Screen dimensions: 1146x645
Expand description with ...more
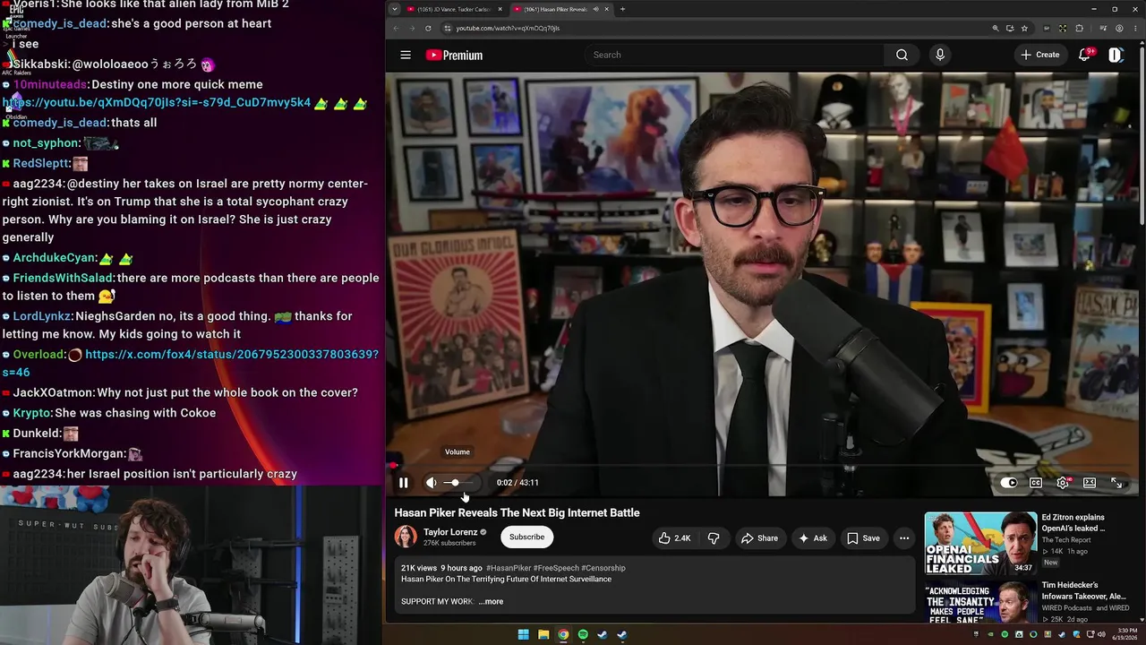pyautogui.click(x=491, y=601)
